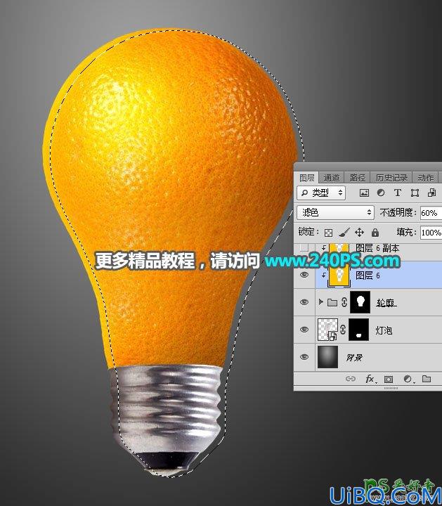This screenshot has height=506, width=442.
Task: Lock all padlock icon
Action: (x=375, y=233)
